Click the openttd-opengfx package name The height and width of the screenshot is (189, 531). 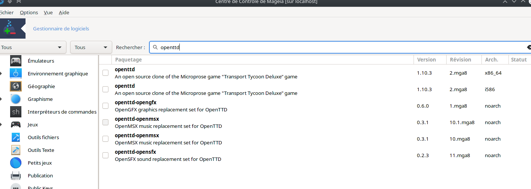click(x=135, y=102)
